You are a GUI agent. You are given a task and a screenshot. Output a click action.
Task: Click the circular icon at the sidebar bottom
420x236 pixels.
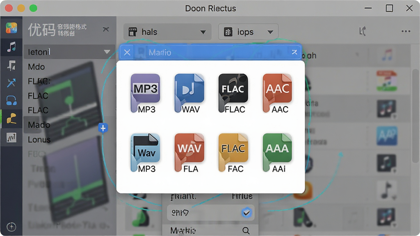[x=11, y=227]
